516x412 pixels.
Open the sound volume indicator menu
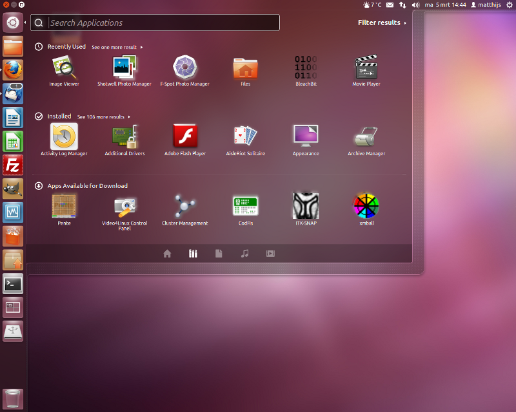pos(416,5)
